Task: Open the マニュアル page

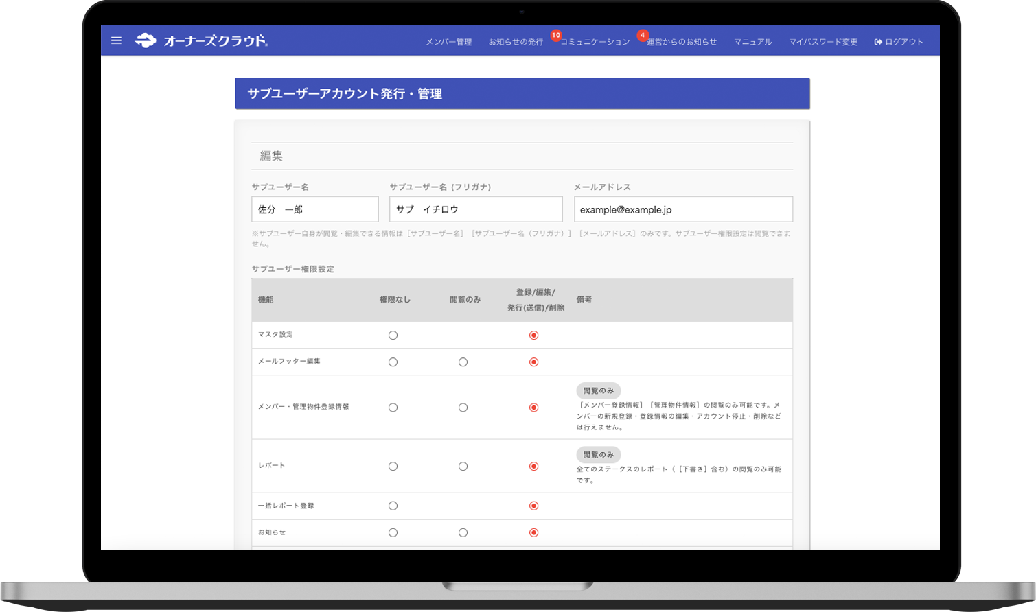Action: [x=752, y=41]
